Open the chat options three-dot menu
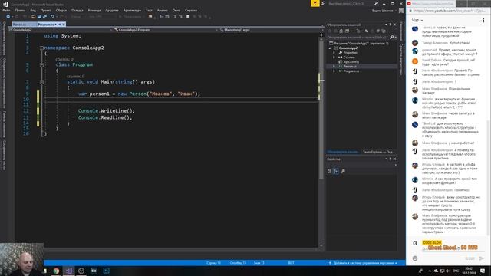491x276 pixels. click(483, 21)
